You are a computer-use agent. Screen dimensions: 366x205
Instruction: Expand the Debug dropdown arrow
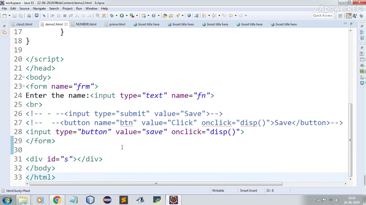(116, 15)
